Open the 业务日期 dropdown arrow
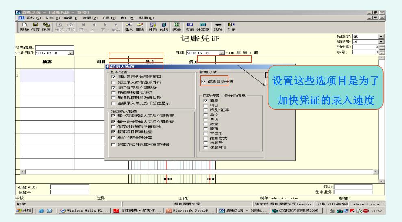The image size is (402, 222). [70, 53]
